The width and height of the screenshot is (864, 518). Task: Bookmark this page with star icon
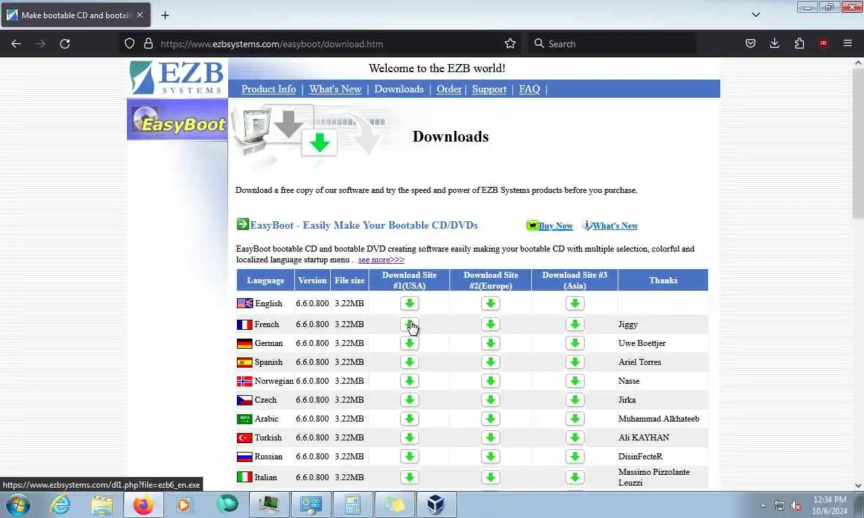pos(510,44)
